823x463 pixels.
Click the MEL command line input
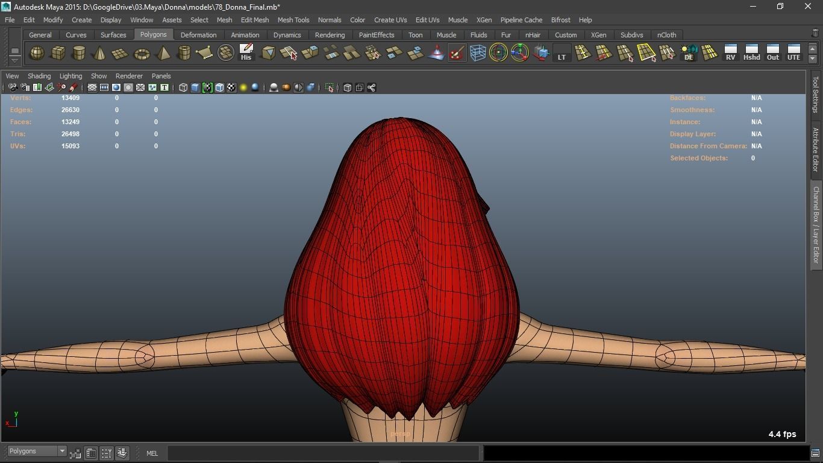[324, 453]
